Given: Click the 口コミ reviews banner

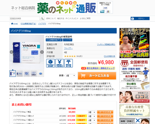Looking at the screenshot, I should pyautogui.click(x=135, y=97).
